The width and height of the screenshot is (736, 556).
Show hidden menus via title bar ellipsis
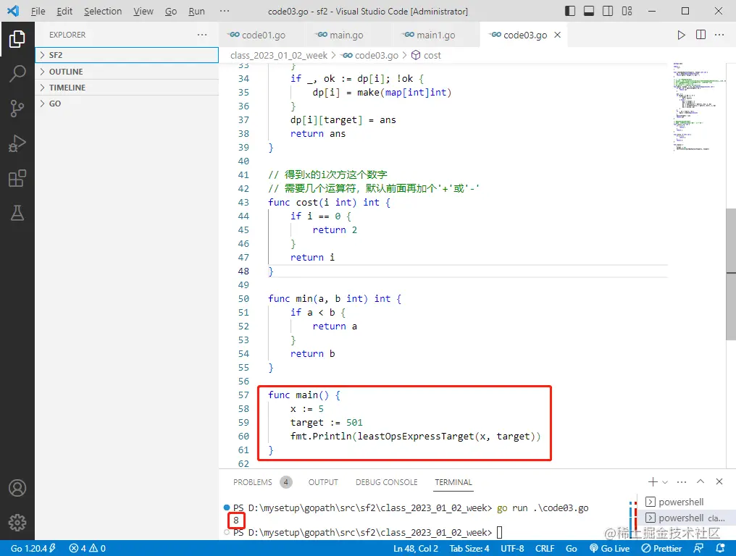(225, 12)
